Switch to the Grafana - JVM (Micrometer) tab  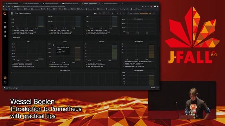point(90,3)
